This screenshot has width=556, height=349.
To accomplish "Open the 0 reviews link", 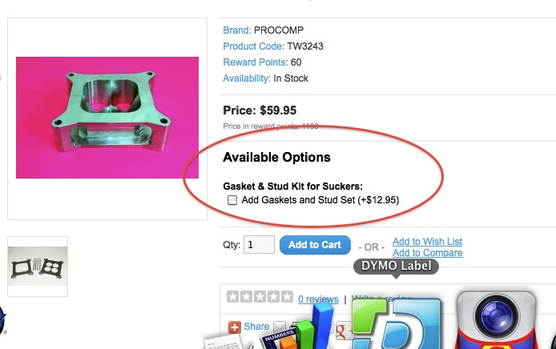I will [318, 299].
